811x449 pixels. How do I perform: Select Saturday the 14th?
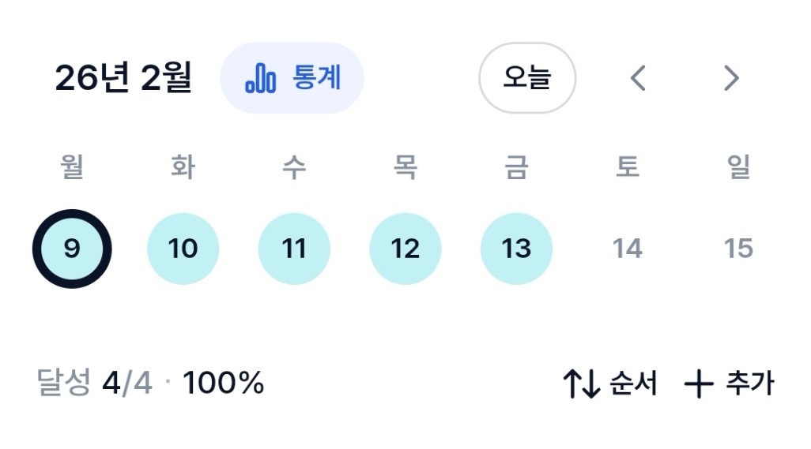tap(628, 249)
